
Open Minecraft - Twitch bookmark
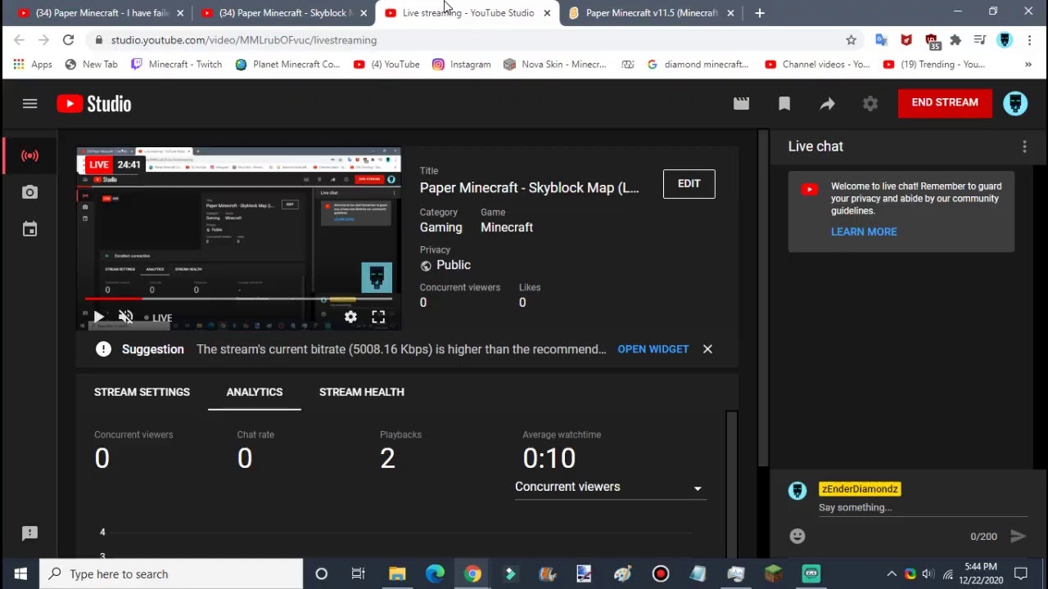(x=176, y=65)
